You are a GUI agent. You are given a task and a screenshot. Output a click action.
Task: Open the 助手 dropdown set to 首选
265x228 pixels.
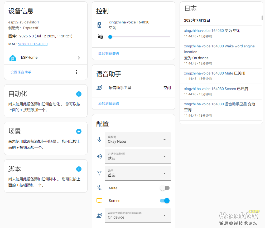coord(138,173)
